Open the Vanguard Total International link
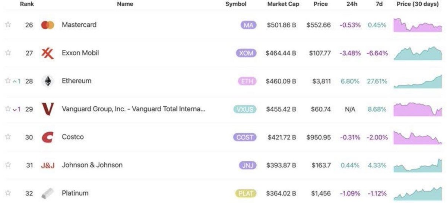Image resolution: width=447 pixels, height=203 pixels. pos(133,109)
